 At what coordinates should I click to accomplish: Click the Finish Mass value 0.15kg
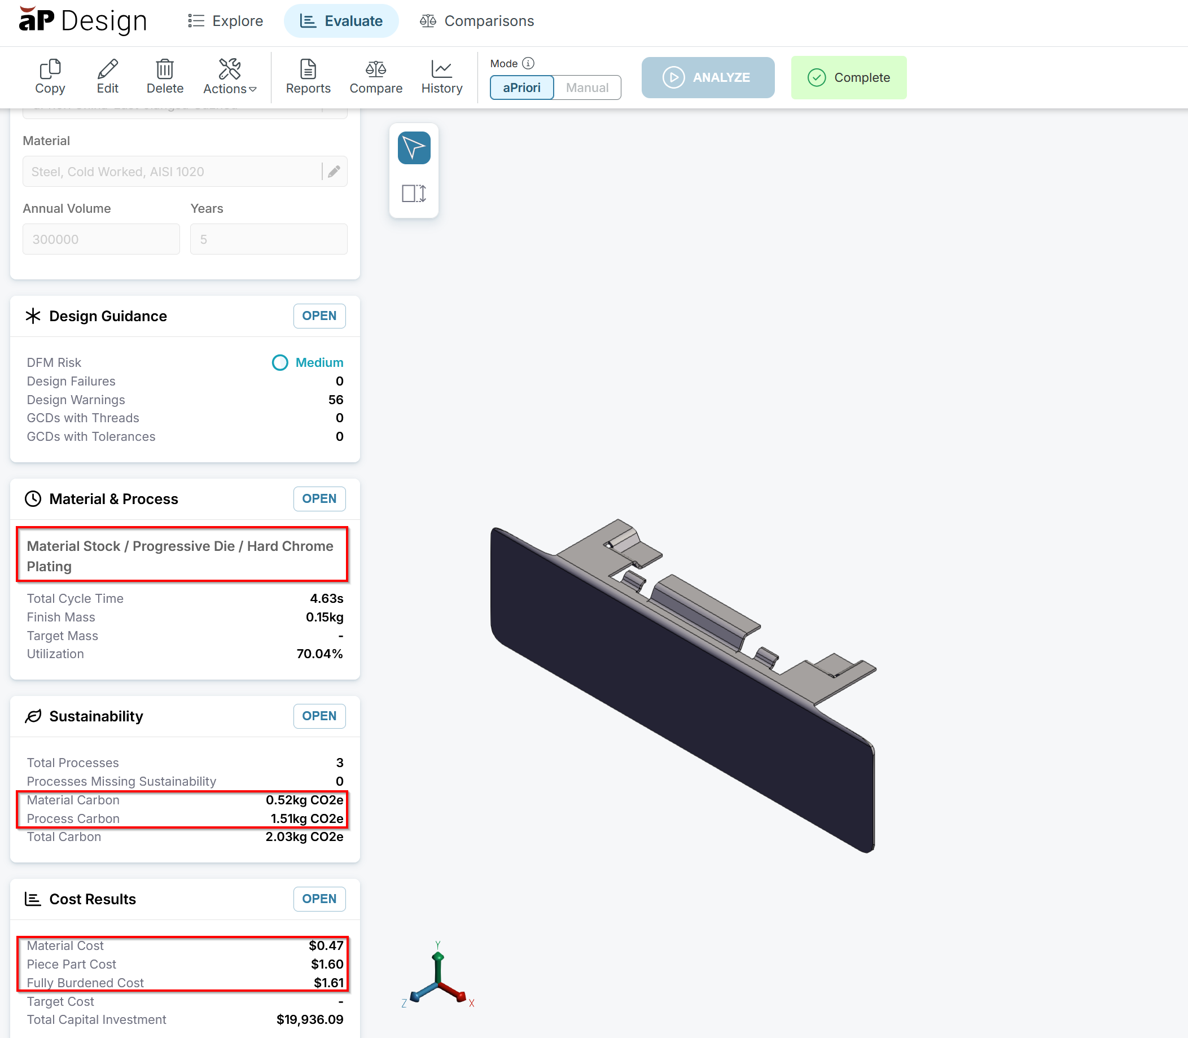(x=325, y=617)
